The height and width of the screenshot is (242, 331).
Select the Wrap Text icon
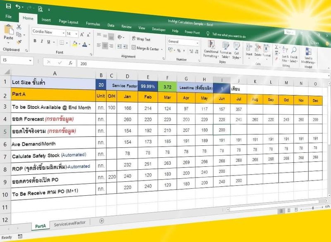point(134,38)
